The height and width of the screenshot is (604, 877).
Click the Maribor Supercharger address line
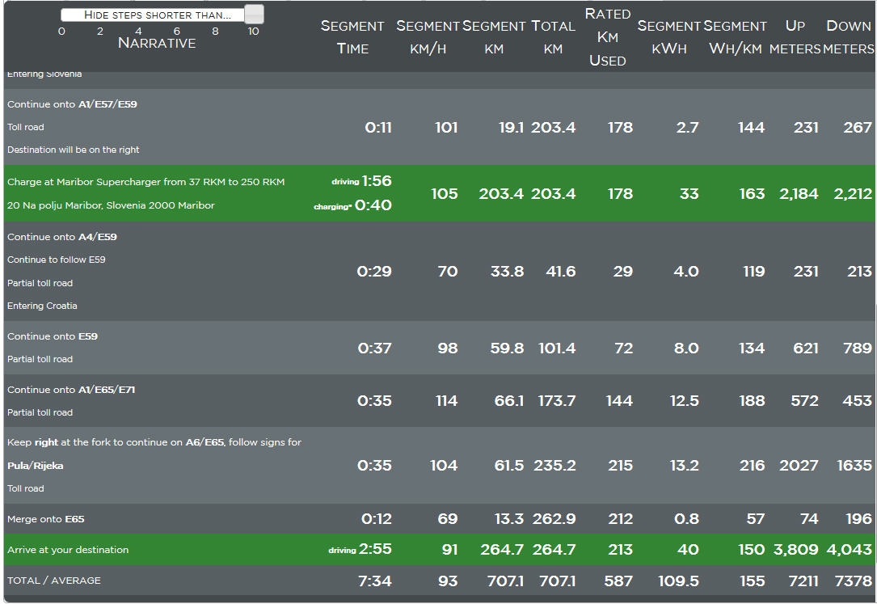pyautogui.click(x=111, y=205)
